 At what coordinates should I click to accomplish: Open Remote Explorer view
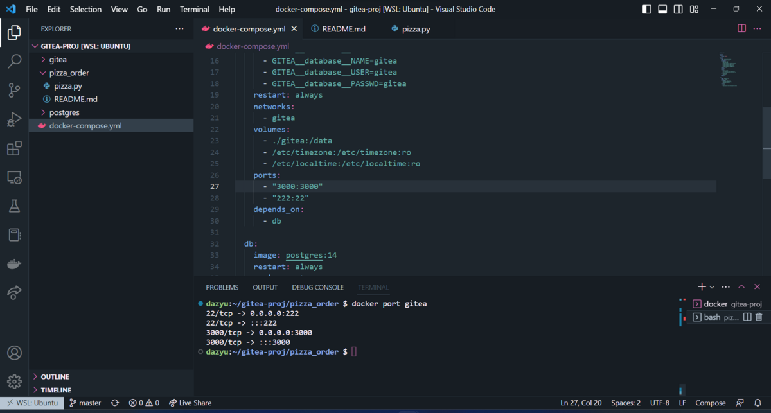pyautogui.click(x=14, y=177)
